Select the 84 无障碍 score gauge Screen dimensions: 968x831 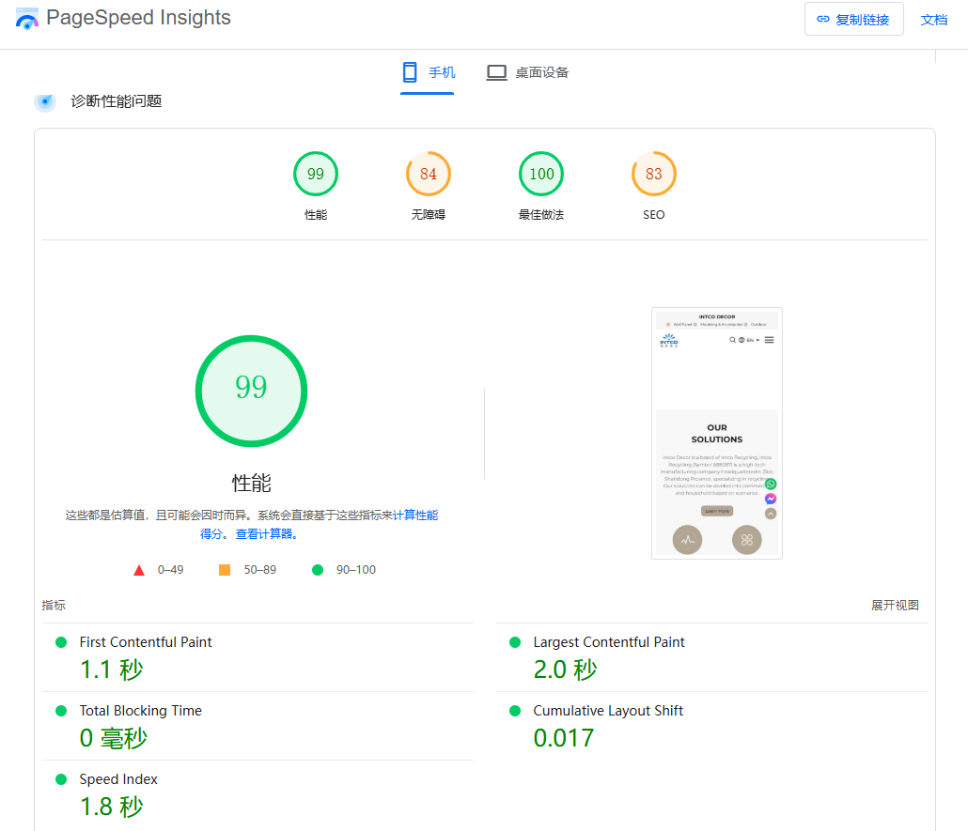click(x=429, y=174)
